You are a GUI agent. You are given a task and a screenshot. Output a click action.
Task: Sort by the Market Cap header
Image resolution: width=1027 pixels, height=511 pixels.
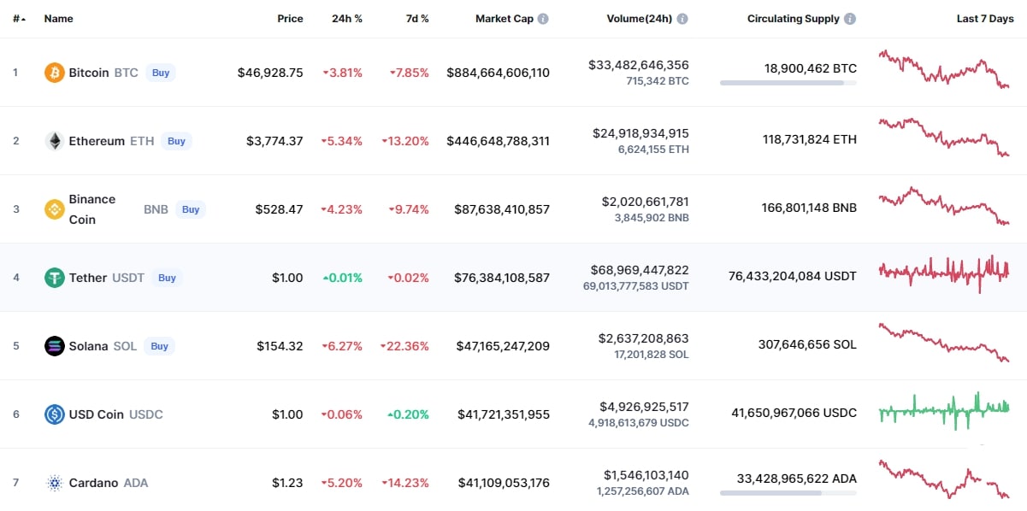click(x=505, y=18)
